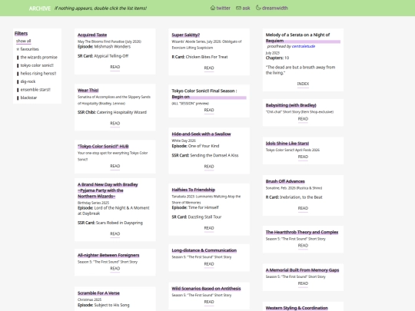Screen dimensions: 415x311
Task: Click 'Chapters: 10' text
Action: (277, 58)
